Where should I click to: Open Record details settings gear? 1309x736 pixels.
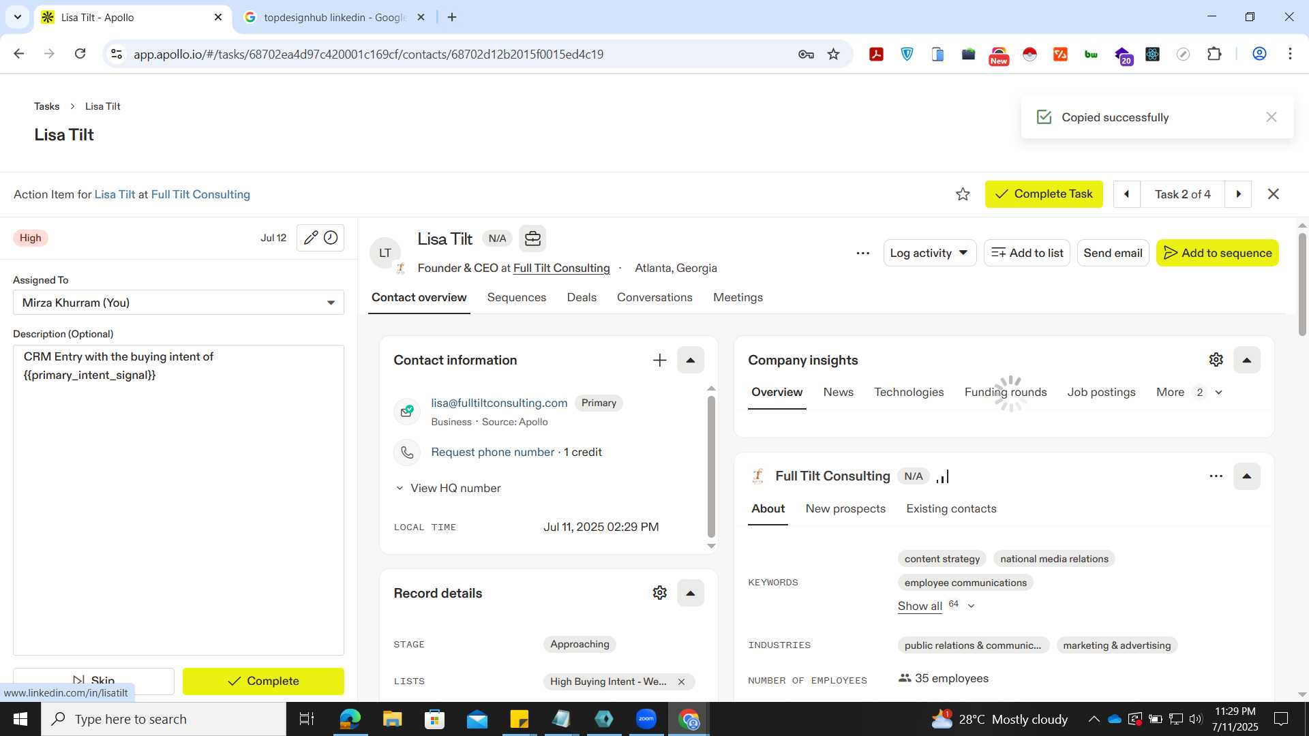[x=659, y=593]
